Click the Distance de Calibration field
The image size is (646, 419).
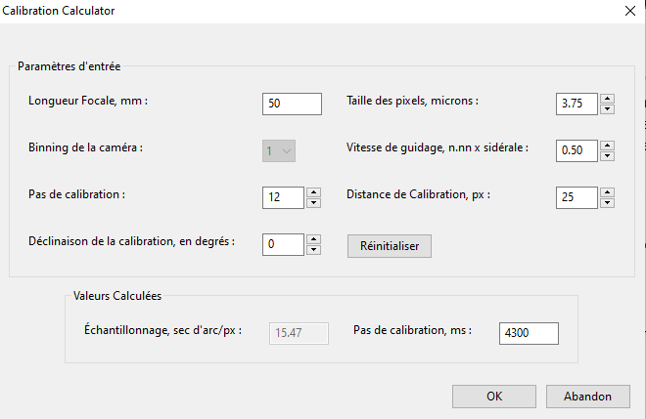click(x=576, y=197)
